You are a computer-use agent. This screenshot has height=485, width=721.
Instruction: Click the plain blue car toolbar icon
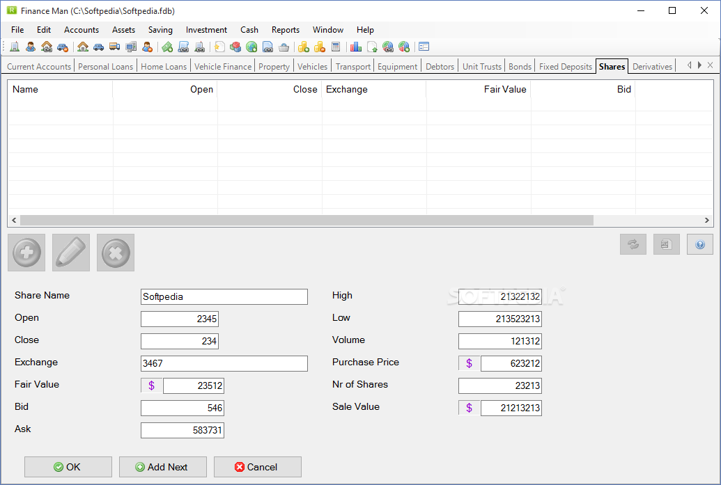[98, 47]
